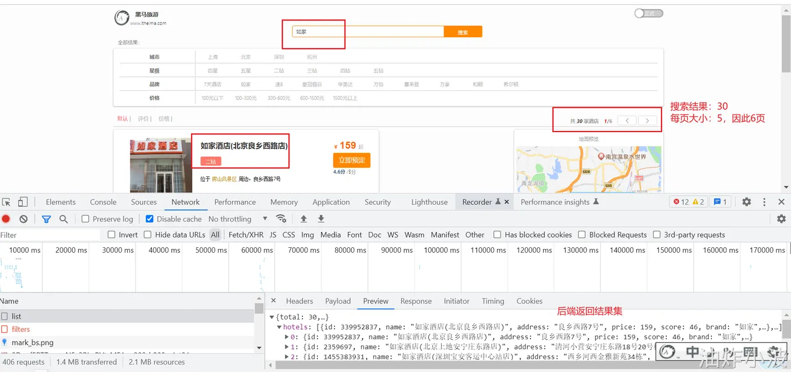Toggle the switch at page top right

tap(648, 14)
